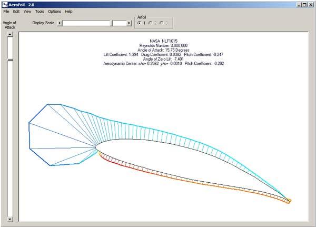
Task: Click the Angle of Attack label
Action: point(9,25)
